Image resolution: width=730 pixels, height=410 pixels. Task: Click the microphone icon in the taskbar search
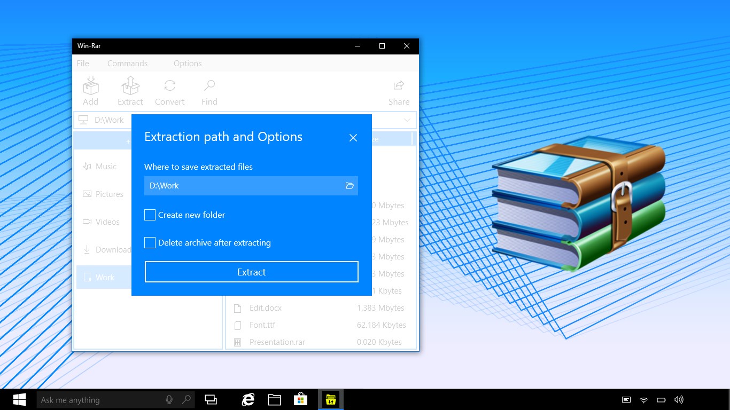[169, 399]
